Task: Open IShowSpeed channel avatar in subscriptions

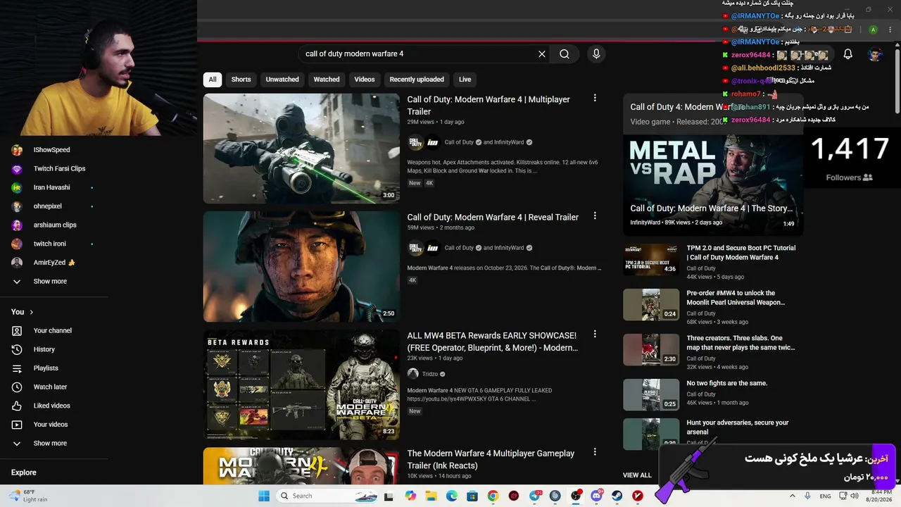Action: pyautogui.click(x=17, y=150)
